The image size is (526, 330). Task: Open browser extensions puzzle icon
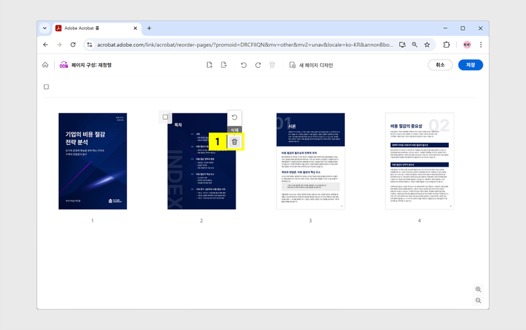tap(446, 45)
